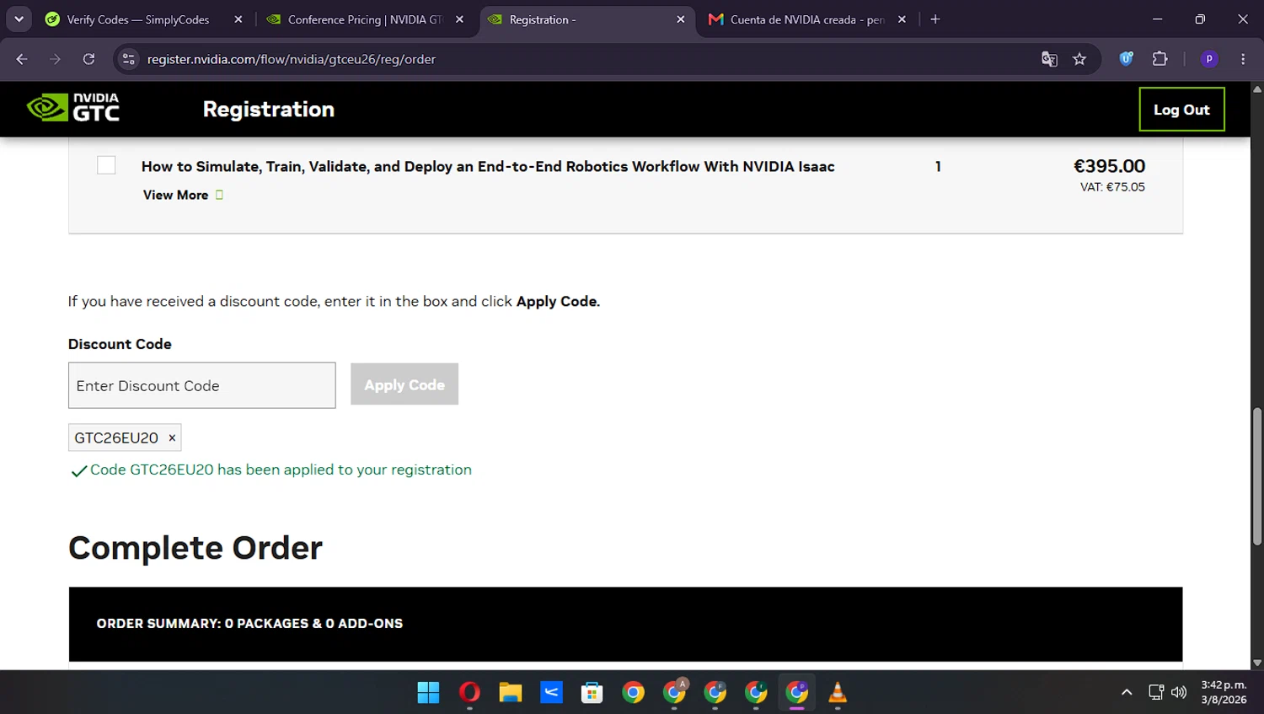
Task: Launch Opera from the taskbar
Action: click(x=469, y=693)
